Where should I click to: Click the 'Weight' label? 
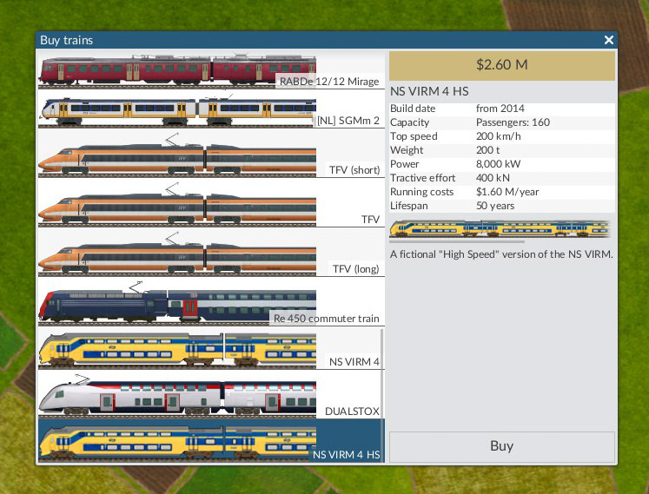[407, 150]
